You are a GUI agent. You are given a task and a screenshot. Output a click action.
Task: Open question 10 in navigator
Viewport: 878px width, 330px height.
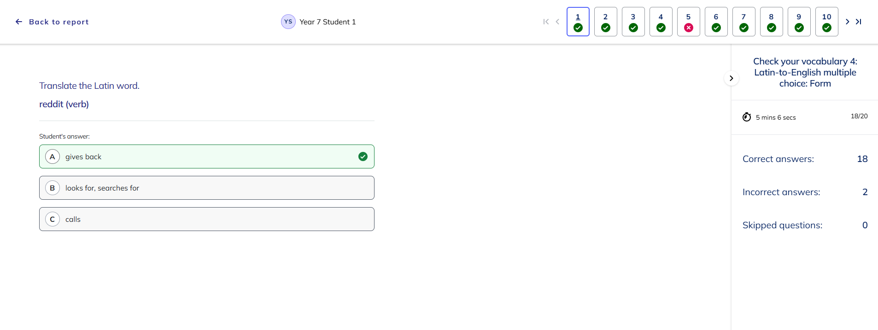(827, 22)
